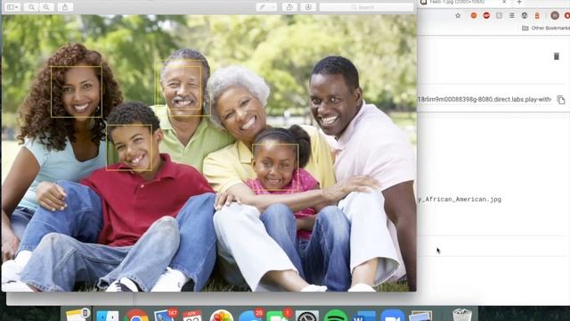Bookmark this page with the star icon
Viewport: 570px width, 321px height.
coord(458,16)
